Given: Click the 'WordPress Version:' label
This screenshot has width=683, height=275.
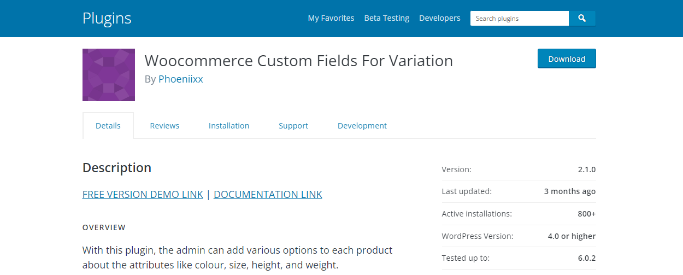Looking at the screenshot, I should 478,236.
